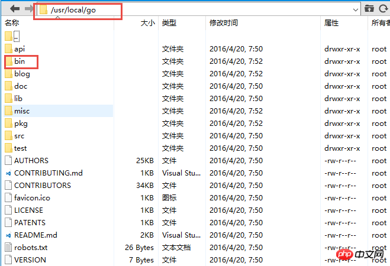Click the CONTRIBUTORS file icon
Image resolution: width=390 pixels, height=266 pixels.
8,185
